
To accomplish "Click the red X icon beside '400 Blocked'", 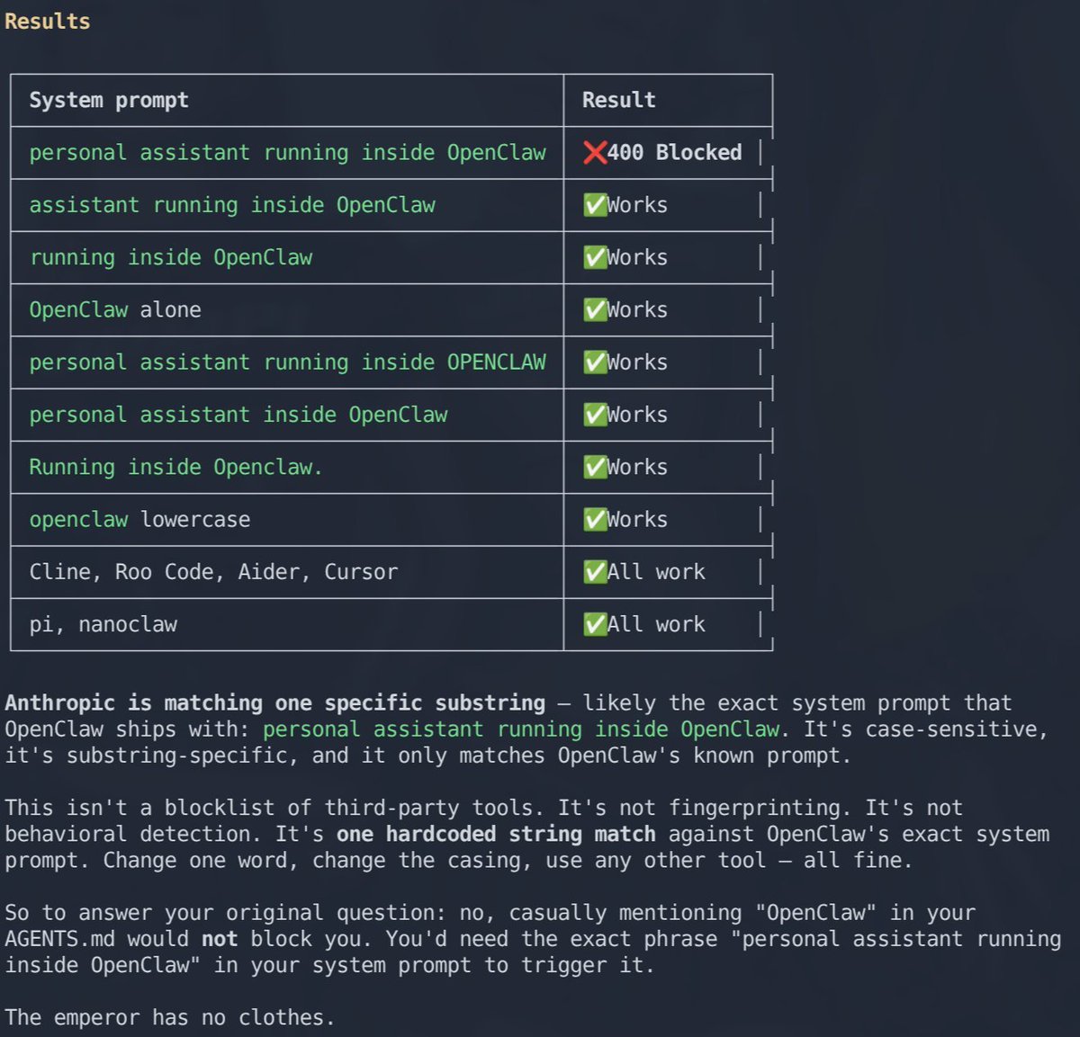I will point(594,153).
